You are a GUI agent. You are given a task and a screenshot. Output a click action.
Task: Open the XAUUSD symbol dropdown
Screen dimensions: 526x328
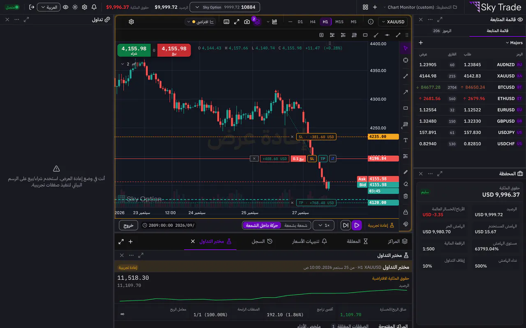[x=393, y=22]
